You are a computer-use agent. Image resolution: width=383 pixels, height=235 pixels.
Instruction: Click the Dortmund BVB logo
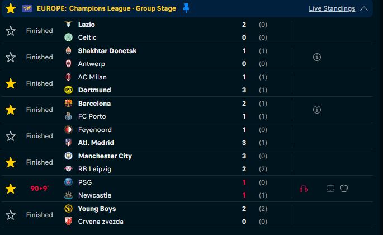[x=68, y=90]
